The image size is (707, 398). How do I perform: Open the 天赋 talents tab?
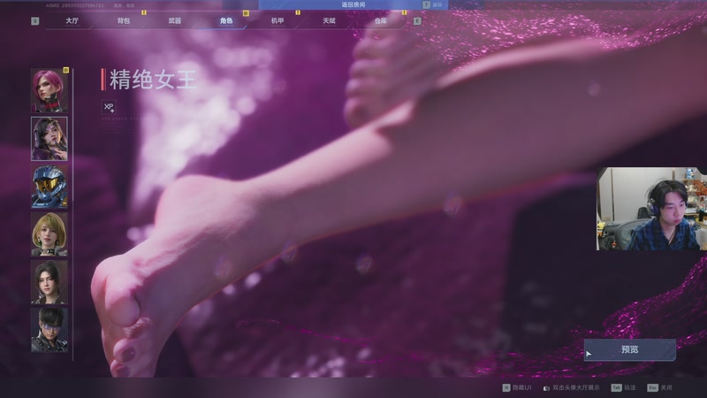(x=329, y=20)
